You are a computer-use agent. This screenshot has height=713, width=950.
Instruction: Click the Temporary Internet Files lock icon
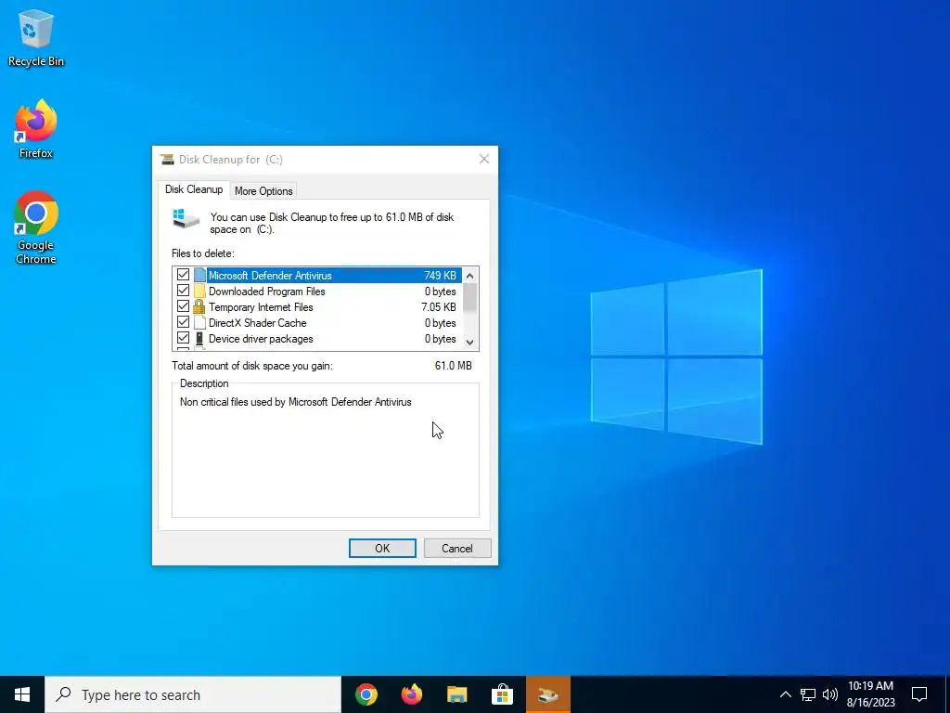click(199, 306)
